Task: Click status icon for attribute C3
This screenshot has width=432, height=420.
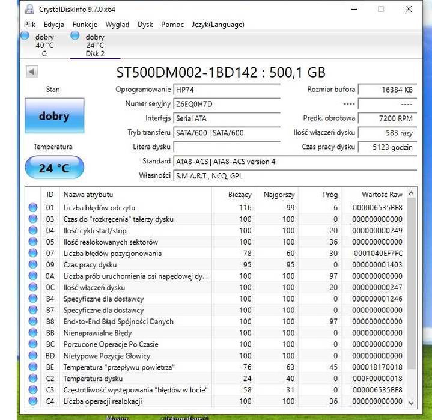Action: tap(33, 390)
